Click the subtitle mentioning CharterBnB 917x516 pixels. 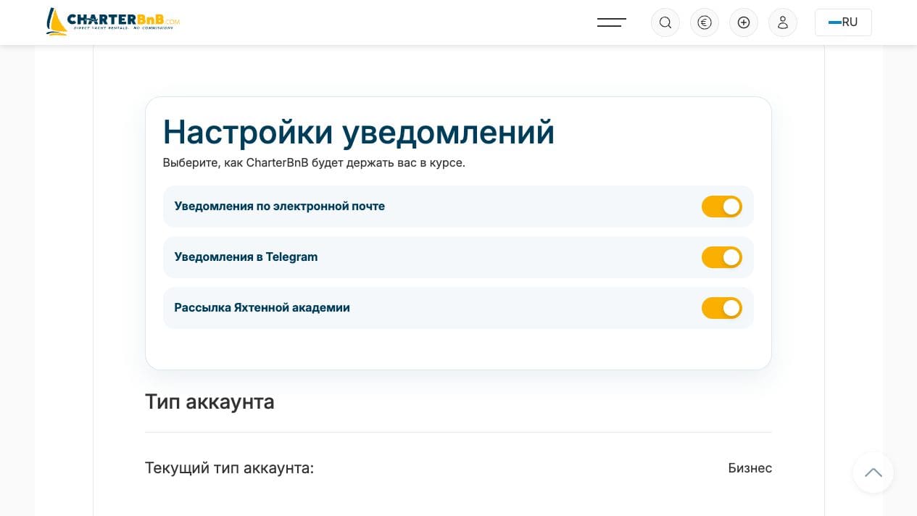coord(314,162)
